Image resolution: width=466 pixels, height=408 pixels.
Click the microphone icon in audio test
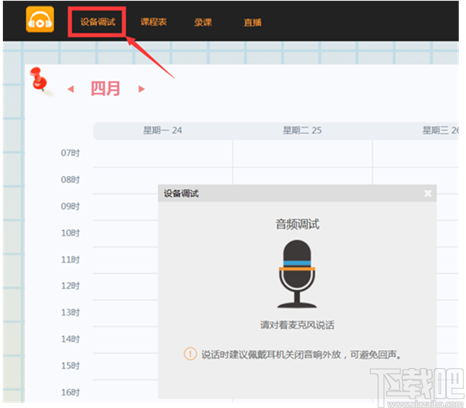point(297,274)
